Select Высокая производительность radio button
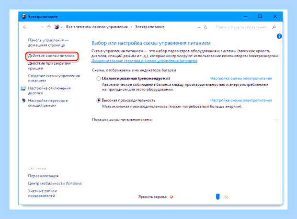 [99, 100]
